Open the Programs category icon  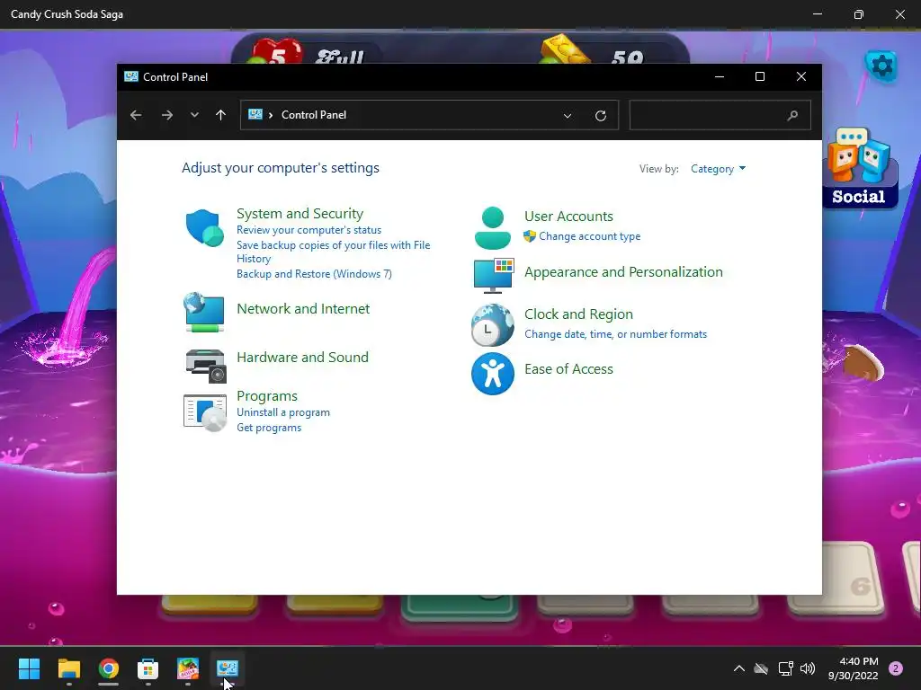(205, 412)
